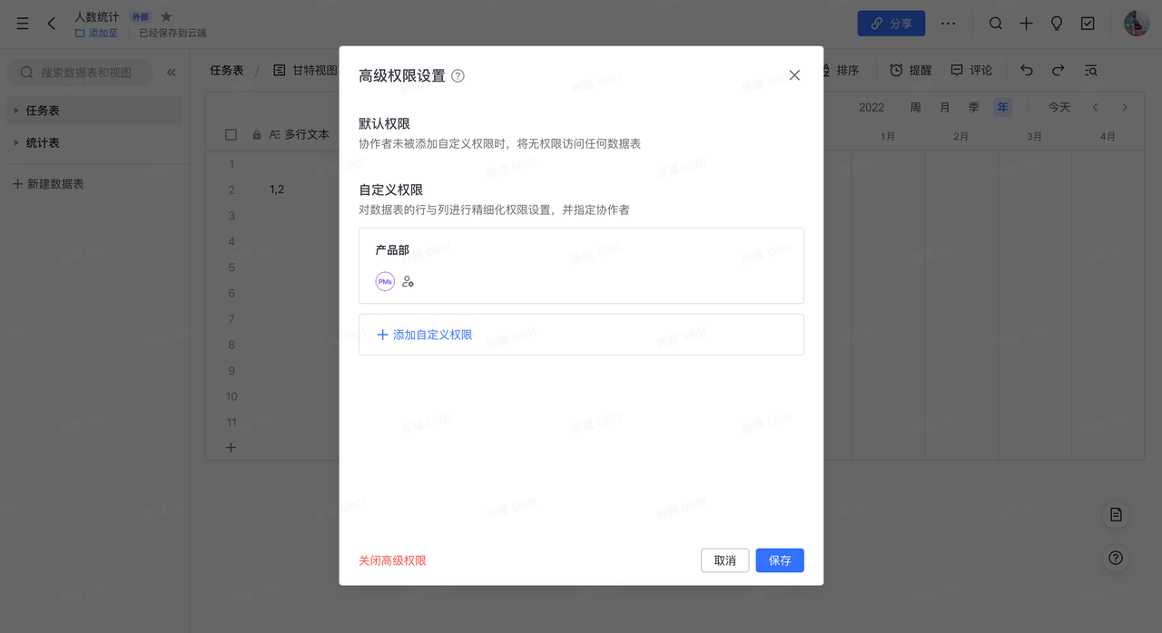
Task: Toggle the select-all checkbox in table header
Action: tap(231, 134)
